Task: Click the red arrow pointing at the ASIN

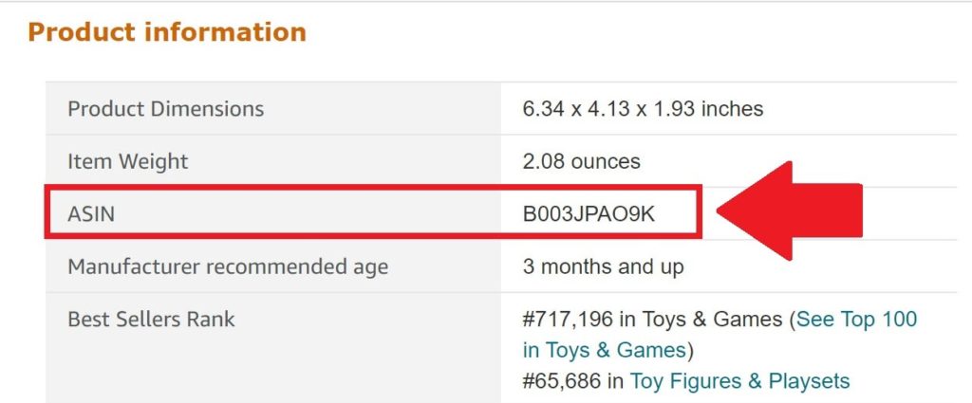Action: click(x=790, y=211)
